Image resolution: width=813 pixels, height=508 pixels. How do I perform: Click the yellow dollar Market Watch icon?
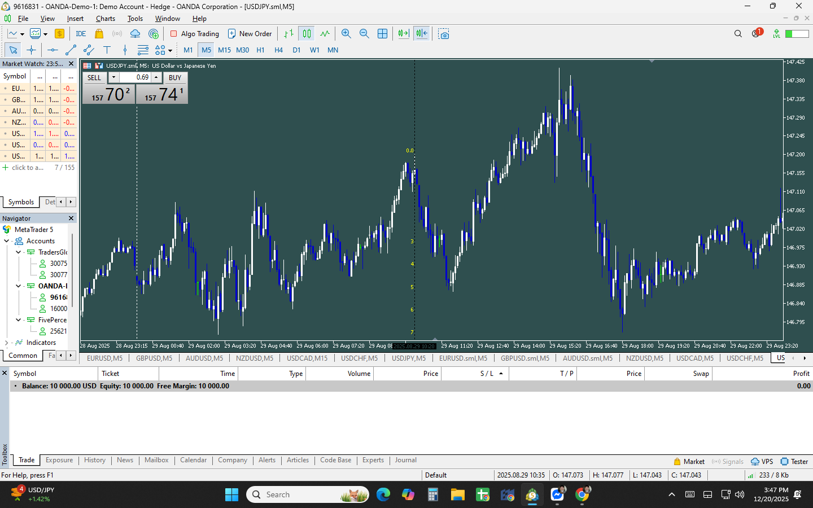tap(59, 34)
